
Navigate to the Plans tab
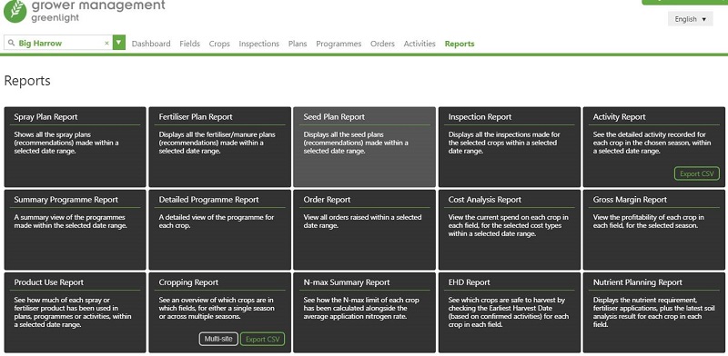(x=298, y=44)
